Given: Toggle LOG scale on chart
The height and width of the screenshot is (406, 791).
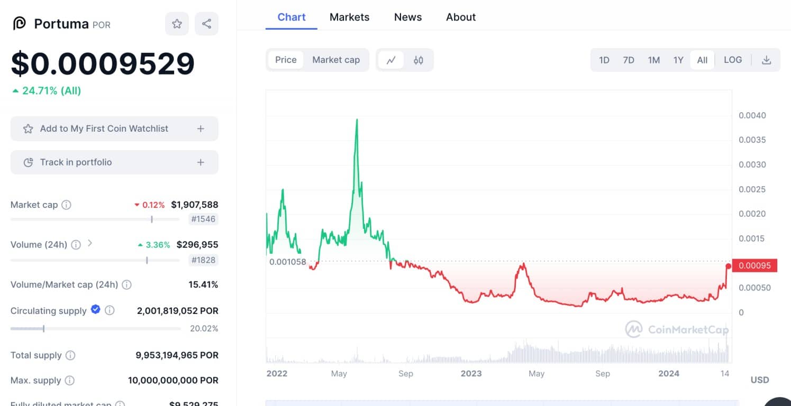Looking at the screenshot, I should (733, 60).
